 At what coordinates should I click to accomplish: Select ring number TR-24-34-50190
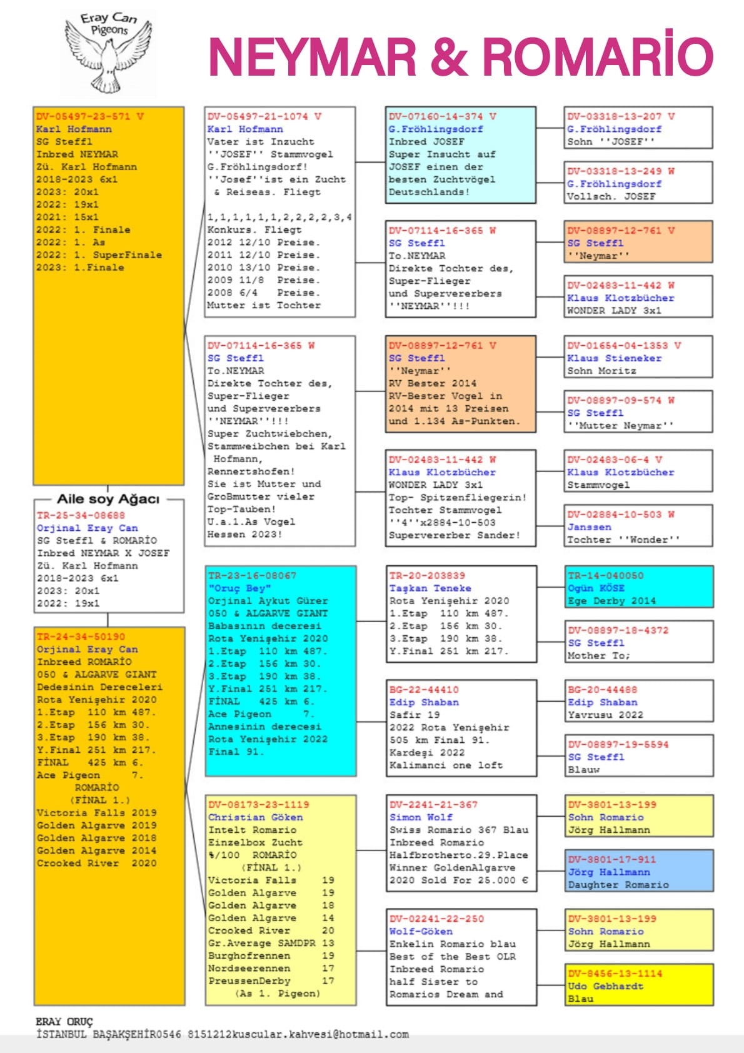(x=81, y=637)
